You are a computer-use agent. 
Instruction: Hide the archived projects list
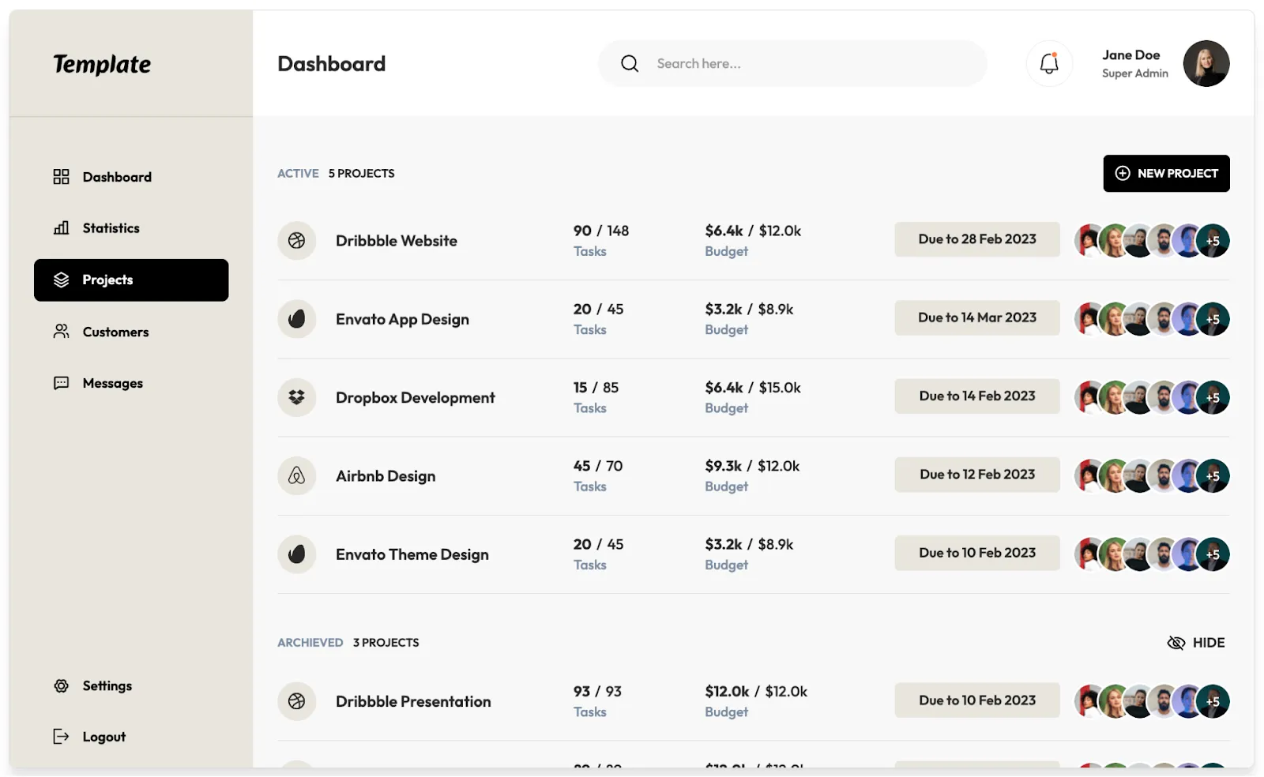click(x=1195, y=642)
